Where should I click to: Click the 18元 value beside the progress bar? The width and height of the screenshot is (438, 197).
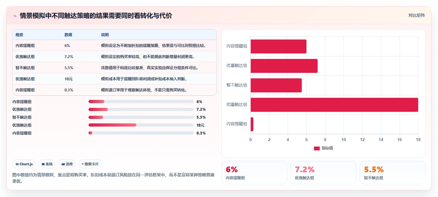tap(200, 125)
